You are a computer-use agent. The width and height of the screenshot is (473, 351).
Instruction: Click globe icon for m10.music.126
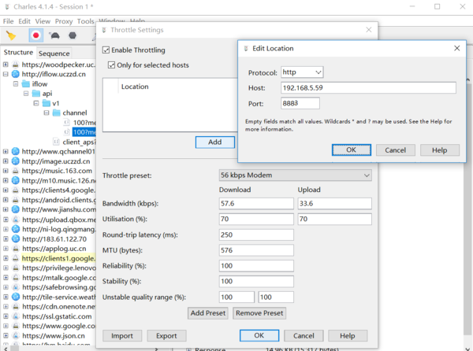tap(16, 180)
